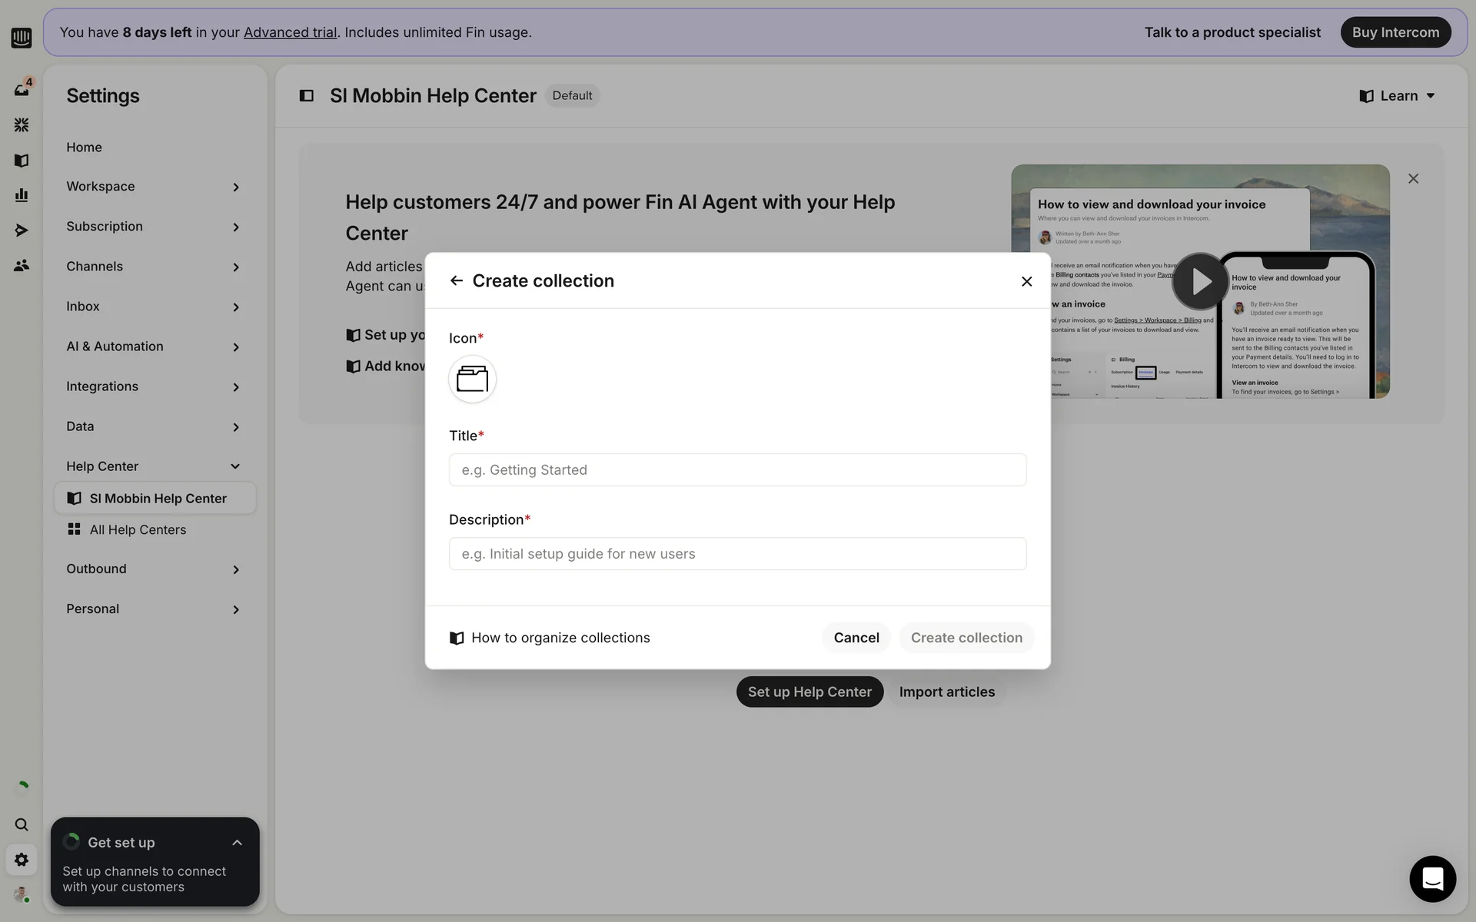Collapse the Get set up card
1476x922 pixels.
coord(237,843)
